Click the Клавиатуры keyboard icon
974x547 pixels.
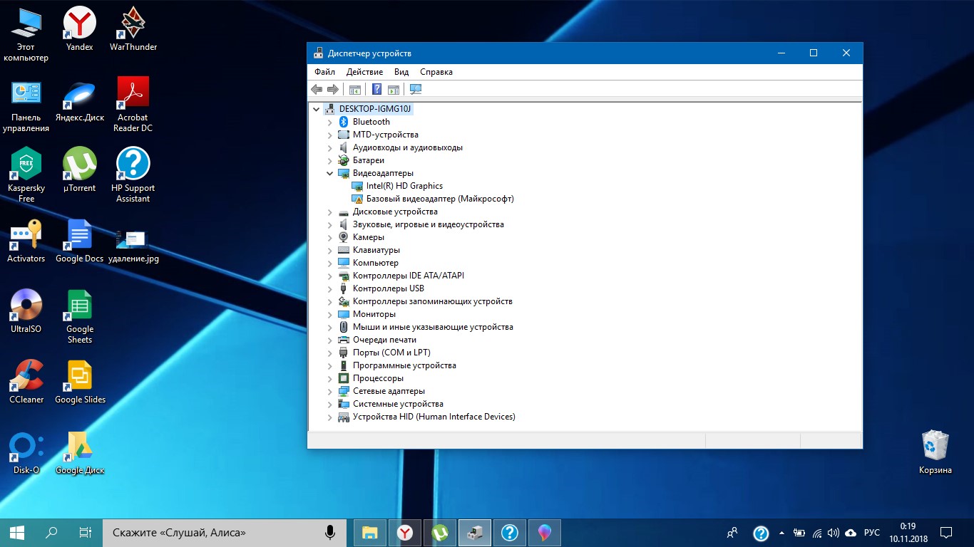[x=344, y=250]
